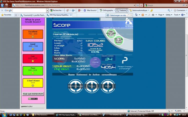Click the Multiplayer round button
This screenshot has height=117, width=188.
(x=75, y=86)
